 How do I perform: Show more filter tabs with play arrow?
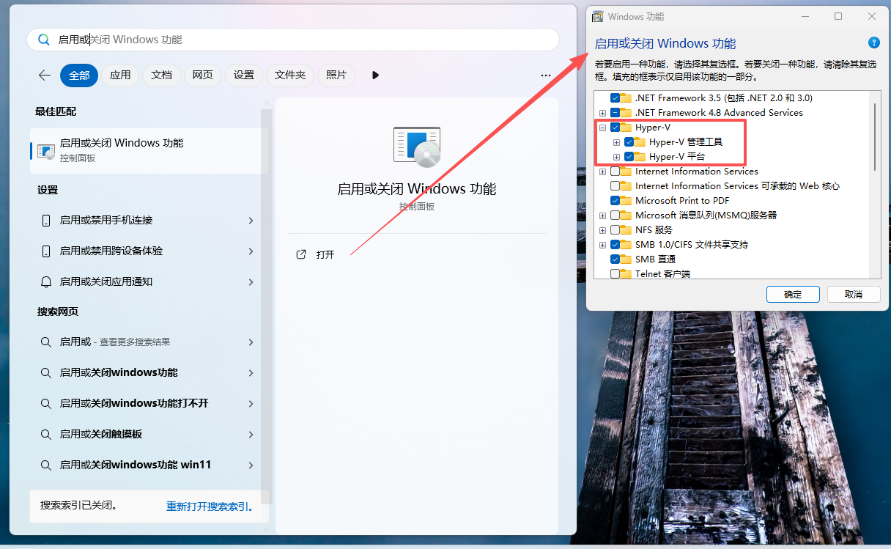376,75
